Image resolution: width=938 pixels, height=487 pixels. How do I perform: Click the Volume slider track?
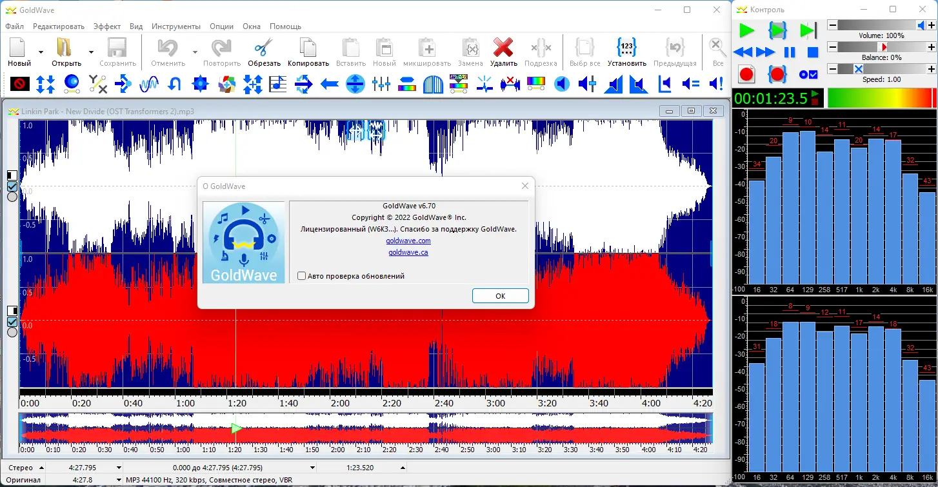(x=881, y=25)
